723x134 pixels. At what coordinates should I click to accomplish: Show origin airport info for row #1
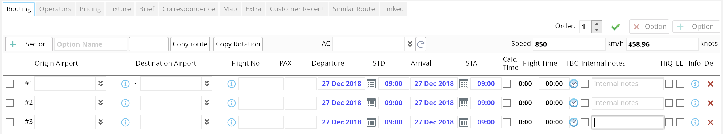[x=125, y=84]
